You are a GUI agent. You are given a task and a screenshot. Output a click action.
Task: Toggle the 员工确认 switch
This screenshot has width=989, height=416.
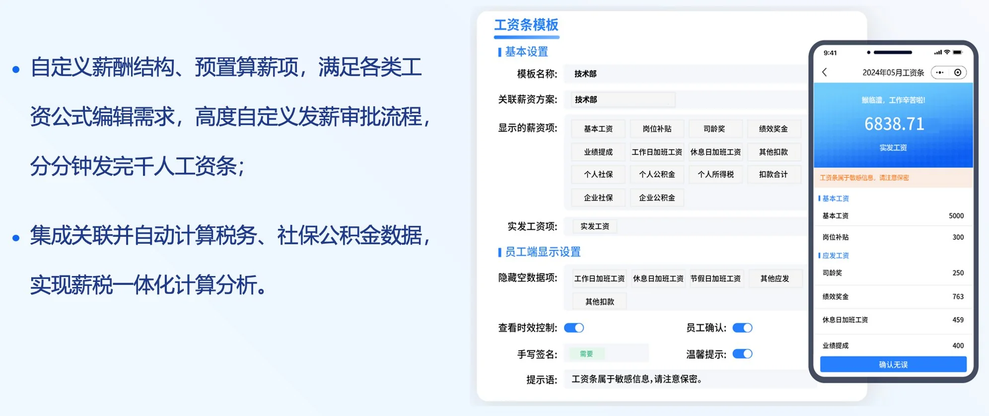tap(742, 328)
